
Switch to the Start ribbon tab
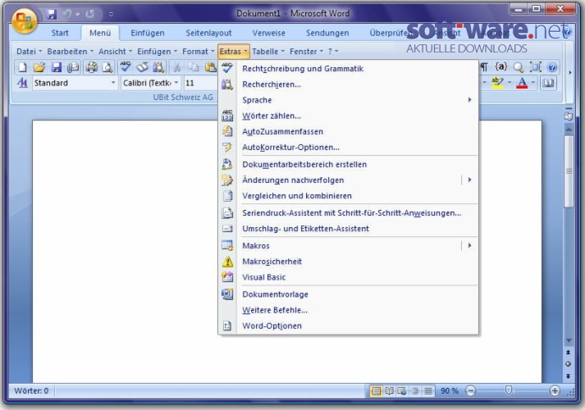click(x=60, y=33)
